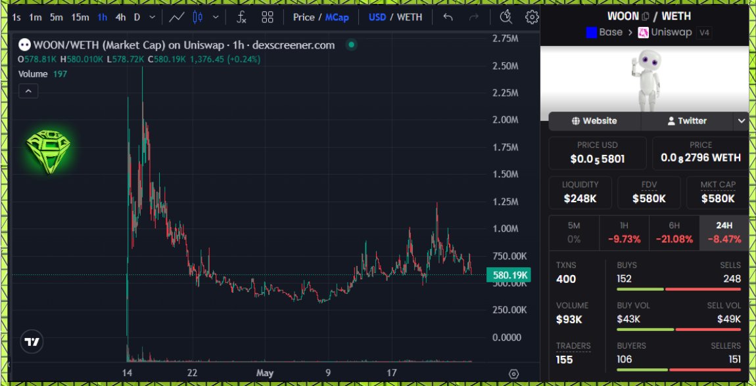
Task: Click the Uniswap DEX link
Action: [x=665, y=33]
